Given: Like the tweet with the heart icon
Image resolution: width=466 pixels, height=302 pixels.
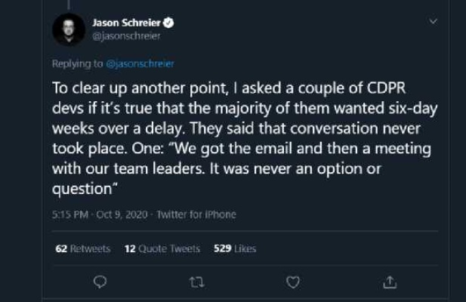Looking at the screenshot, I should pos(293,282).
